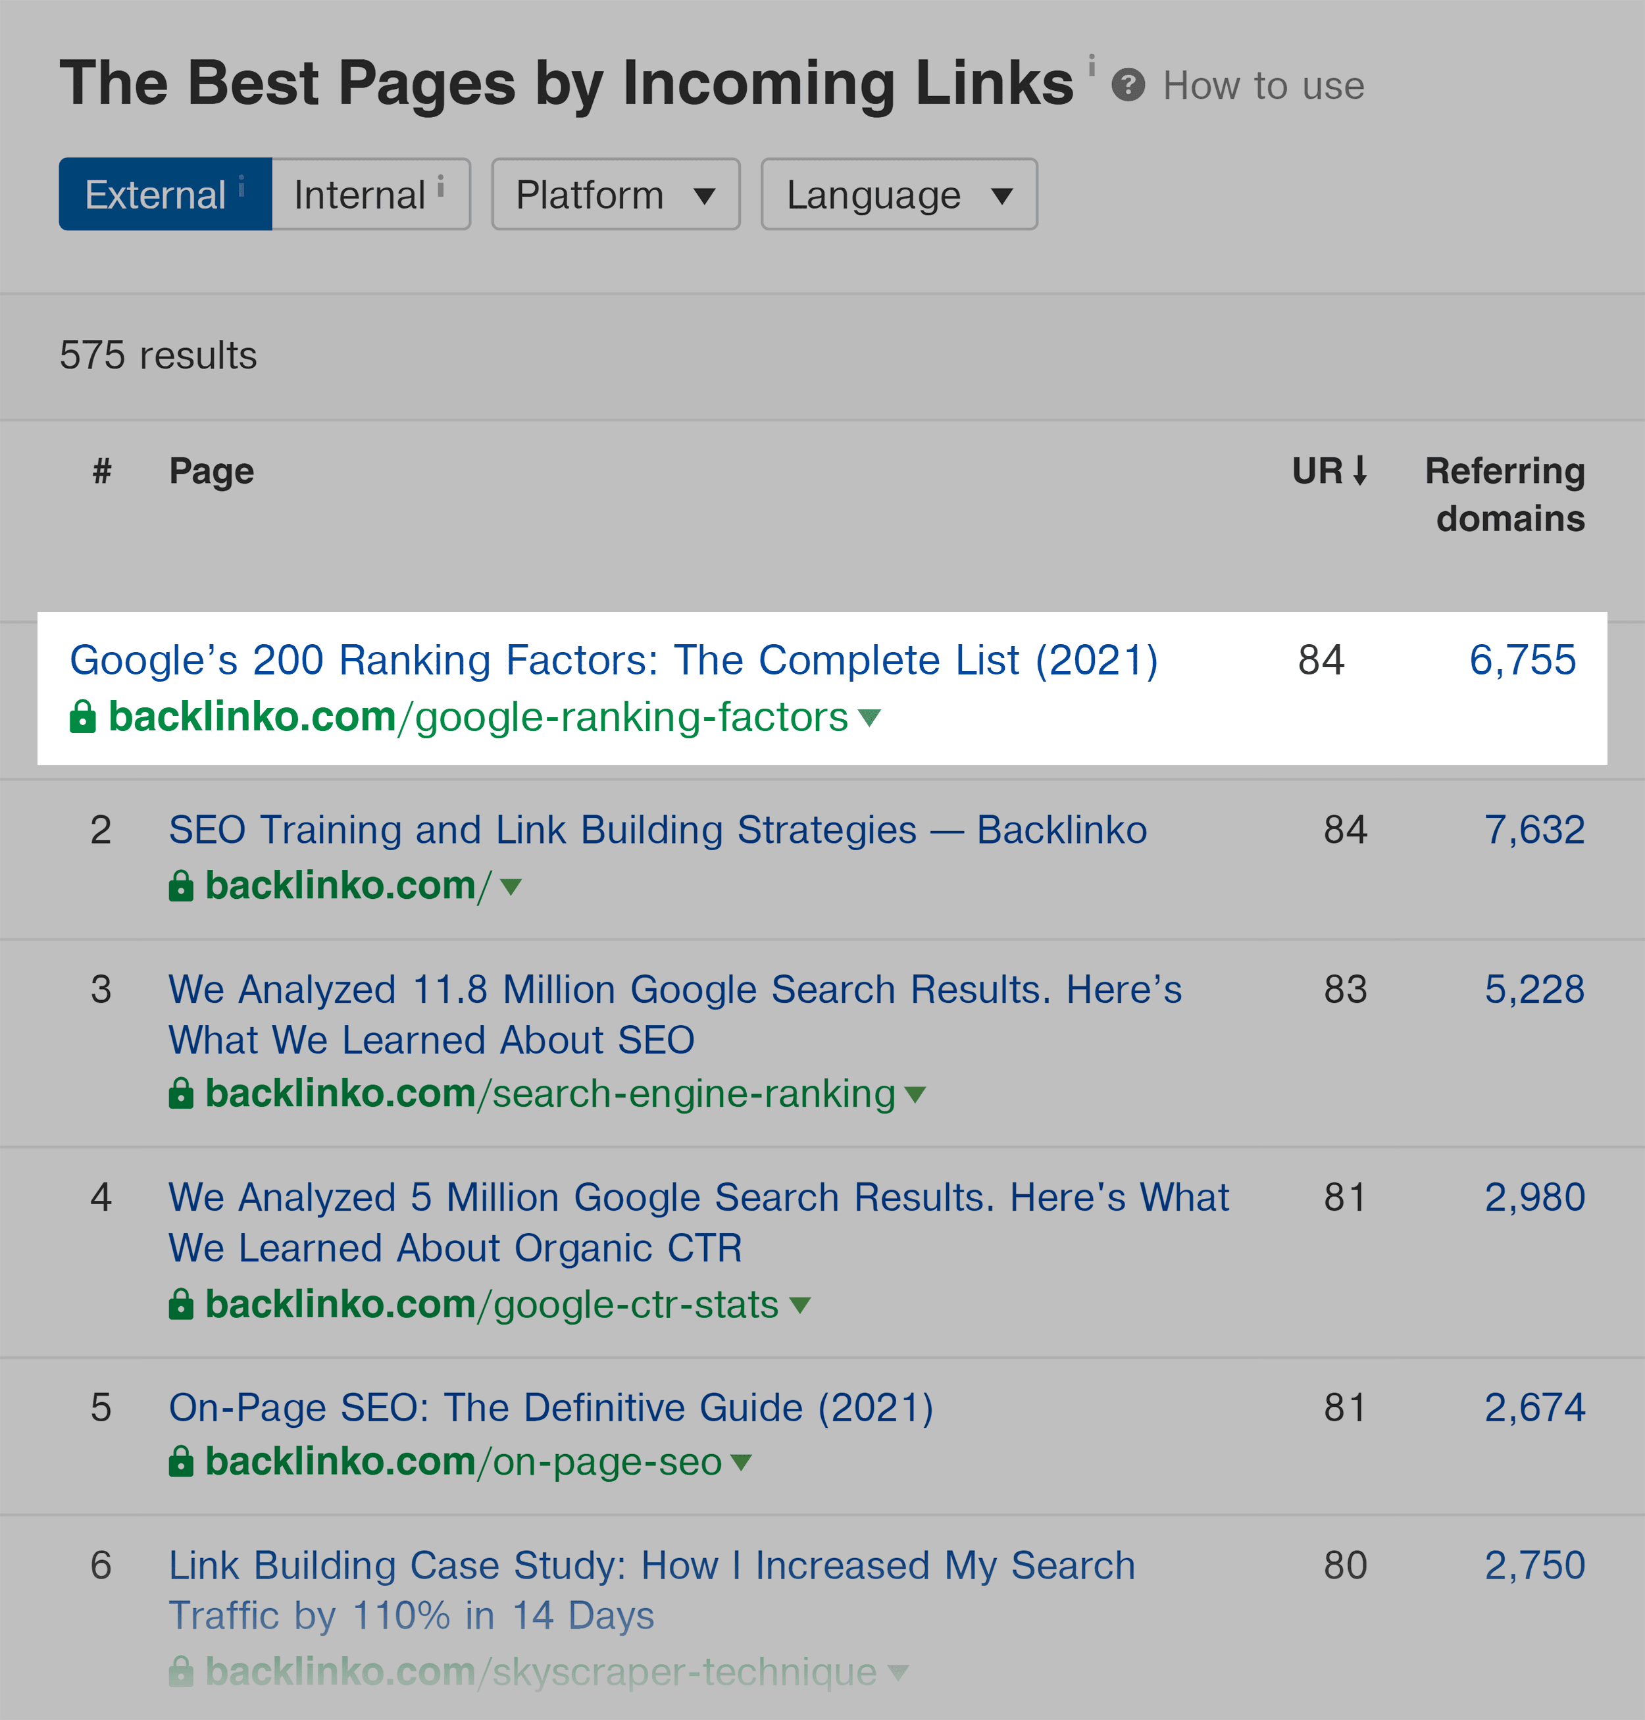This screenshot has width=1645, height=1720.
Task: Click lock icon beside google-ranking-factors URL
Action: (x=82, y=717)
